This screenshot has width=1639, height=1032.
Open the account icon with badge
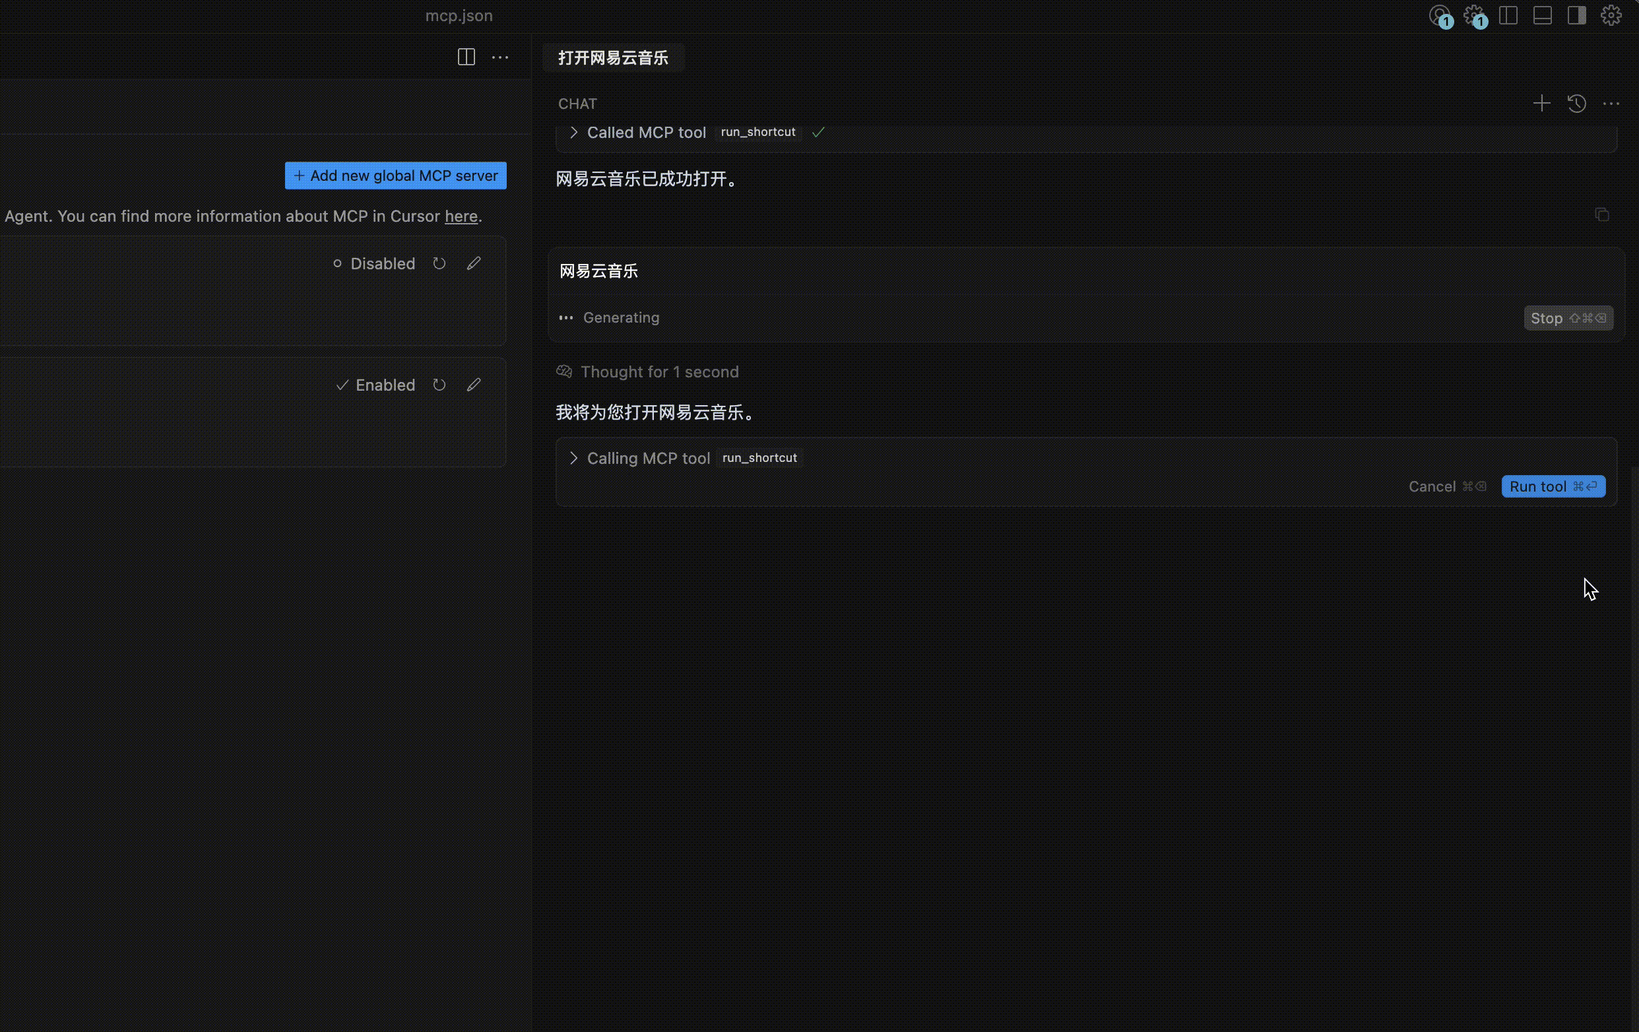[1441, 16]
